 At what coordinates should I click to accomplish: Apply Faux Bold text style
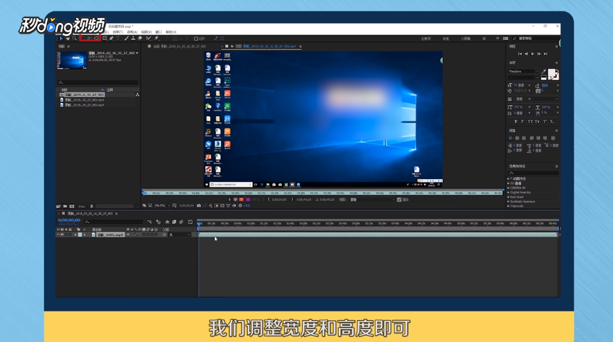(516, 121)
